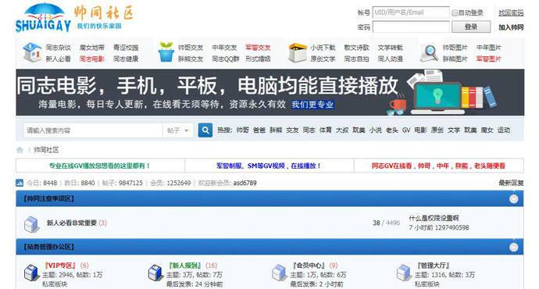Open 新人必看 in the navigation
This screenshot has height=289, width=539.
58,59
